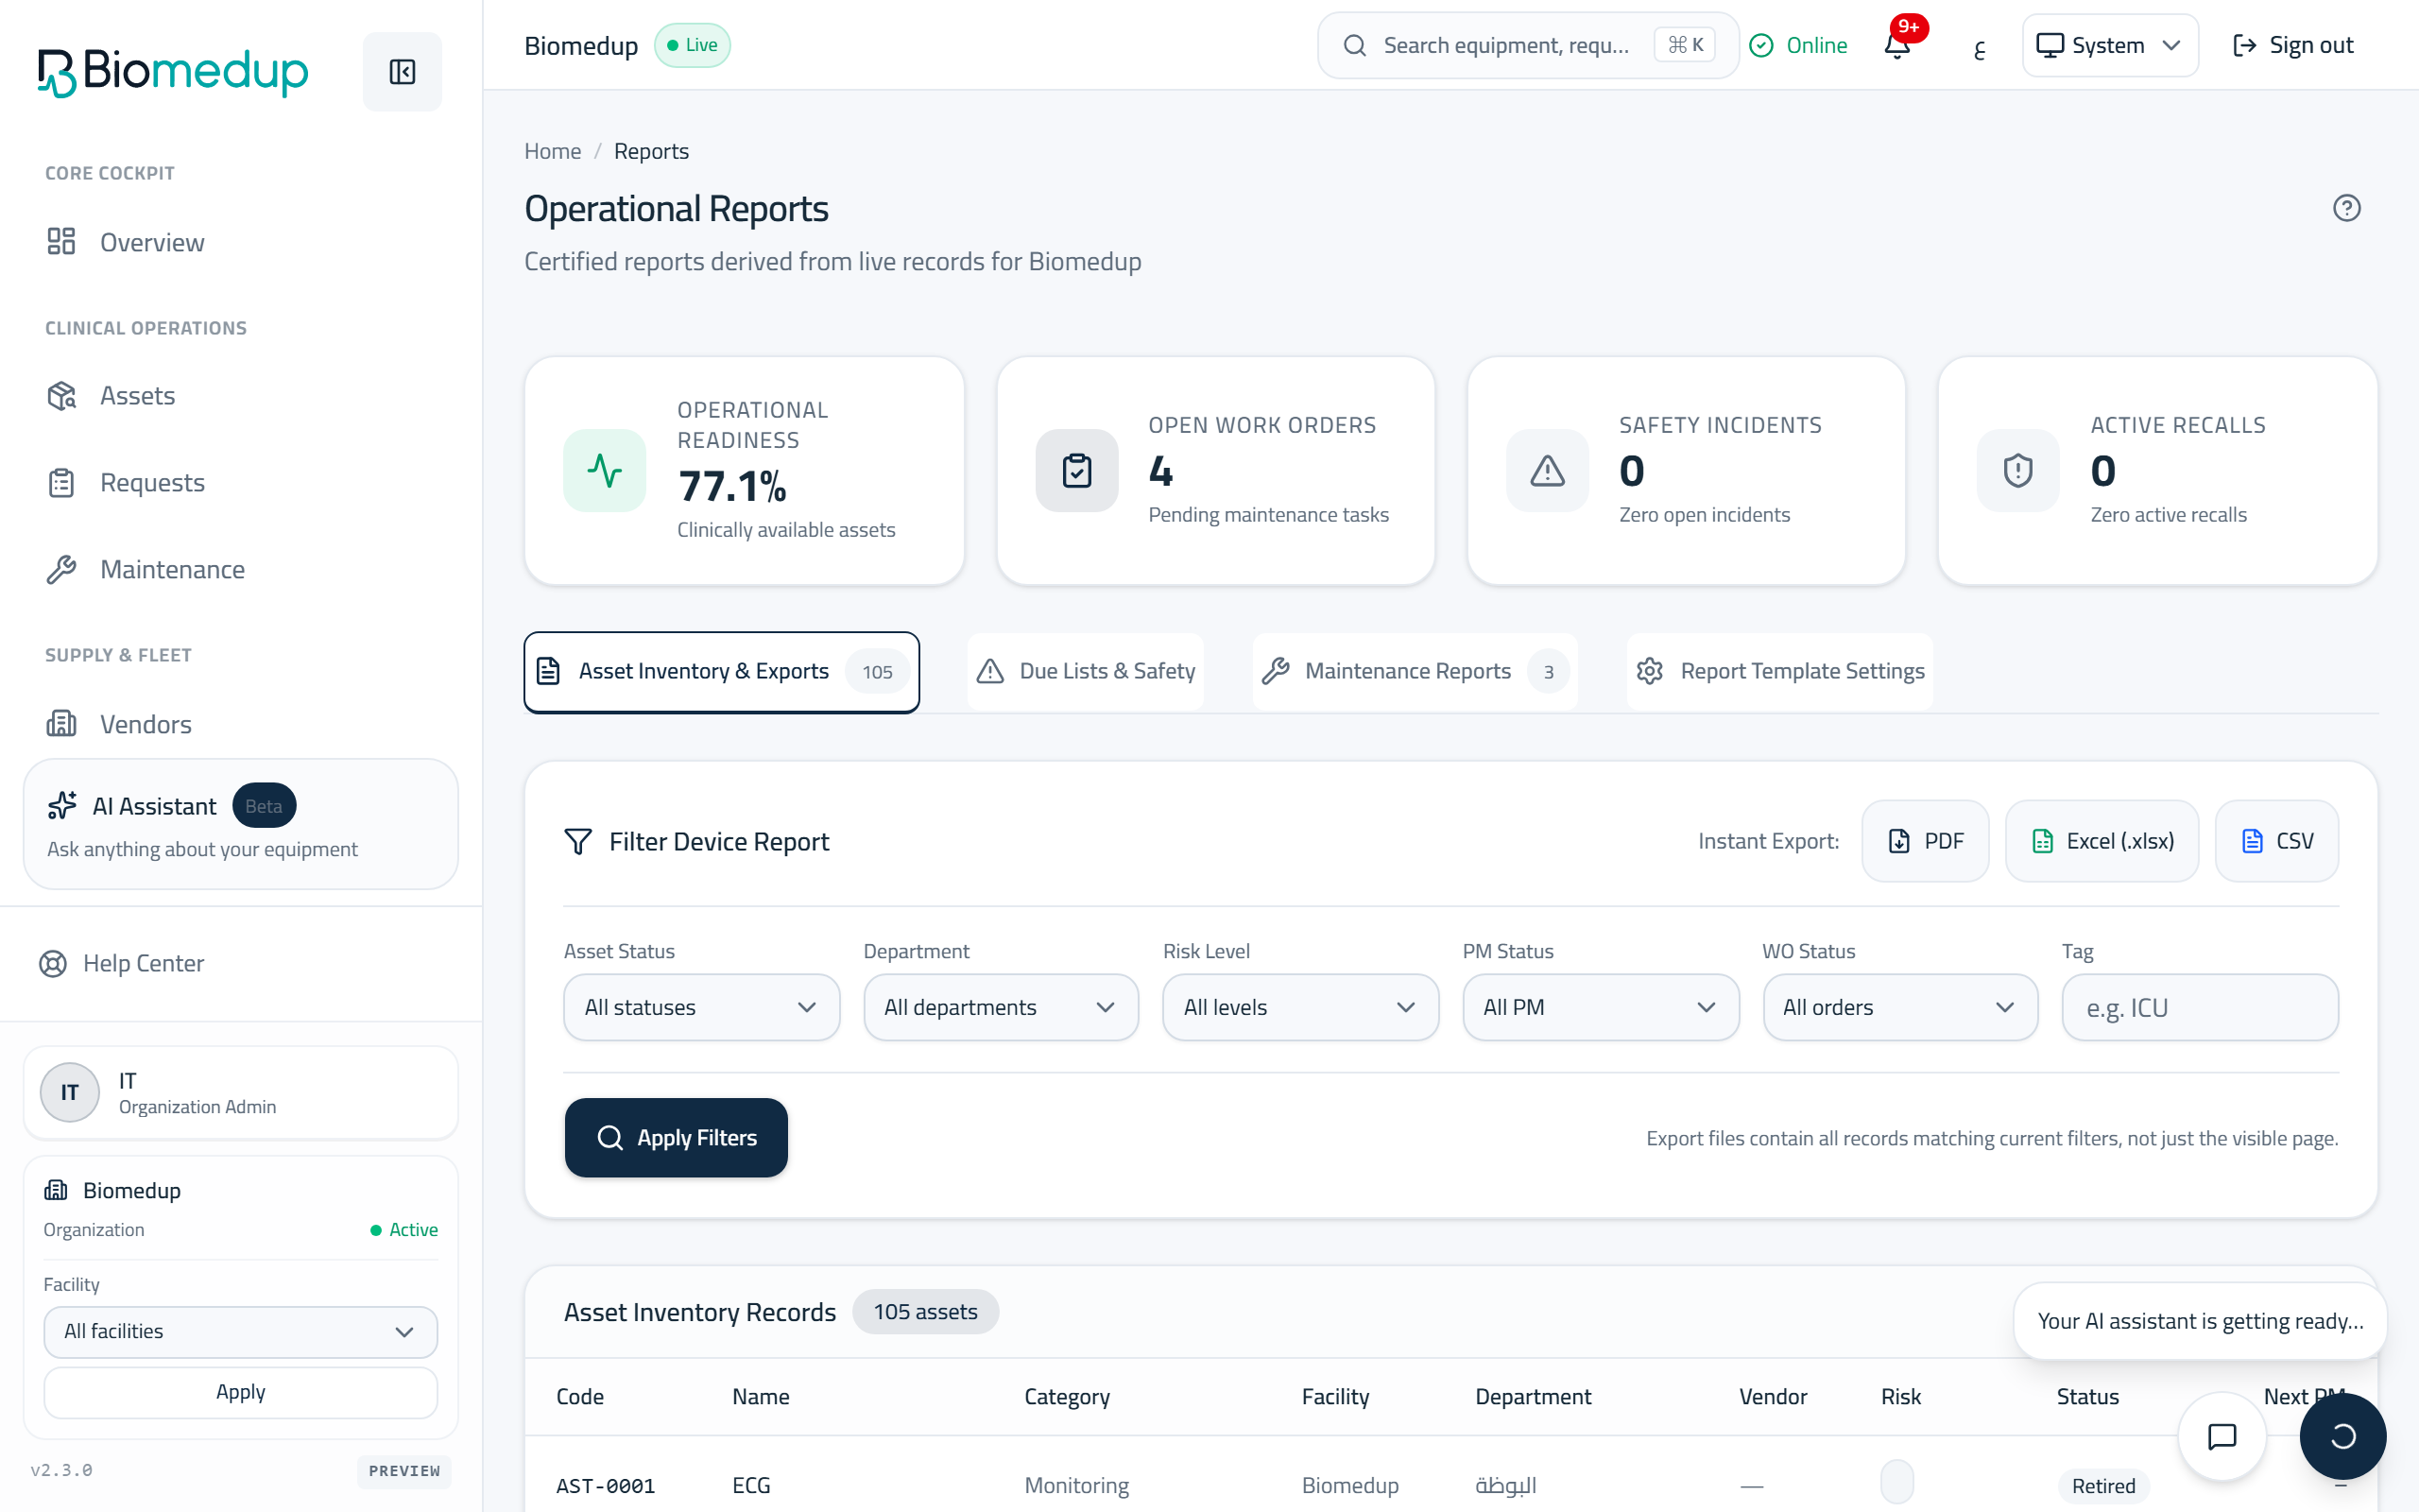Image resolution: width=2419 pixels, height=1512 pixels.
Task: Focus the Tag input field
Action: pos(2200,1007)
